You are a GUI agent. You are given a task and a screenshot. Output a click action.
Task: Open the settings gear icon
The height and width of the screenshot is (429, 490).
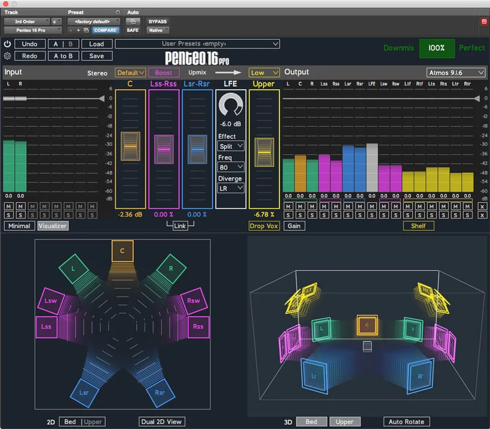pyautogui.click(x=7, y=56)
